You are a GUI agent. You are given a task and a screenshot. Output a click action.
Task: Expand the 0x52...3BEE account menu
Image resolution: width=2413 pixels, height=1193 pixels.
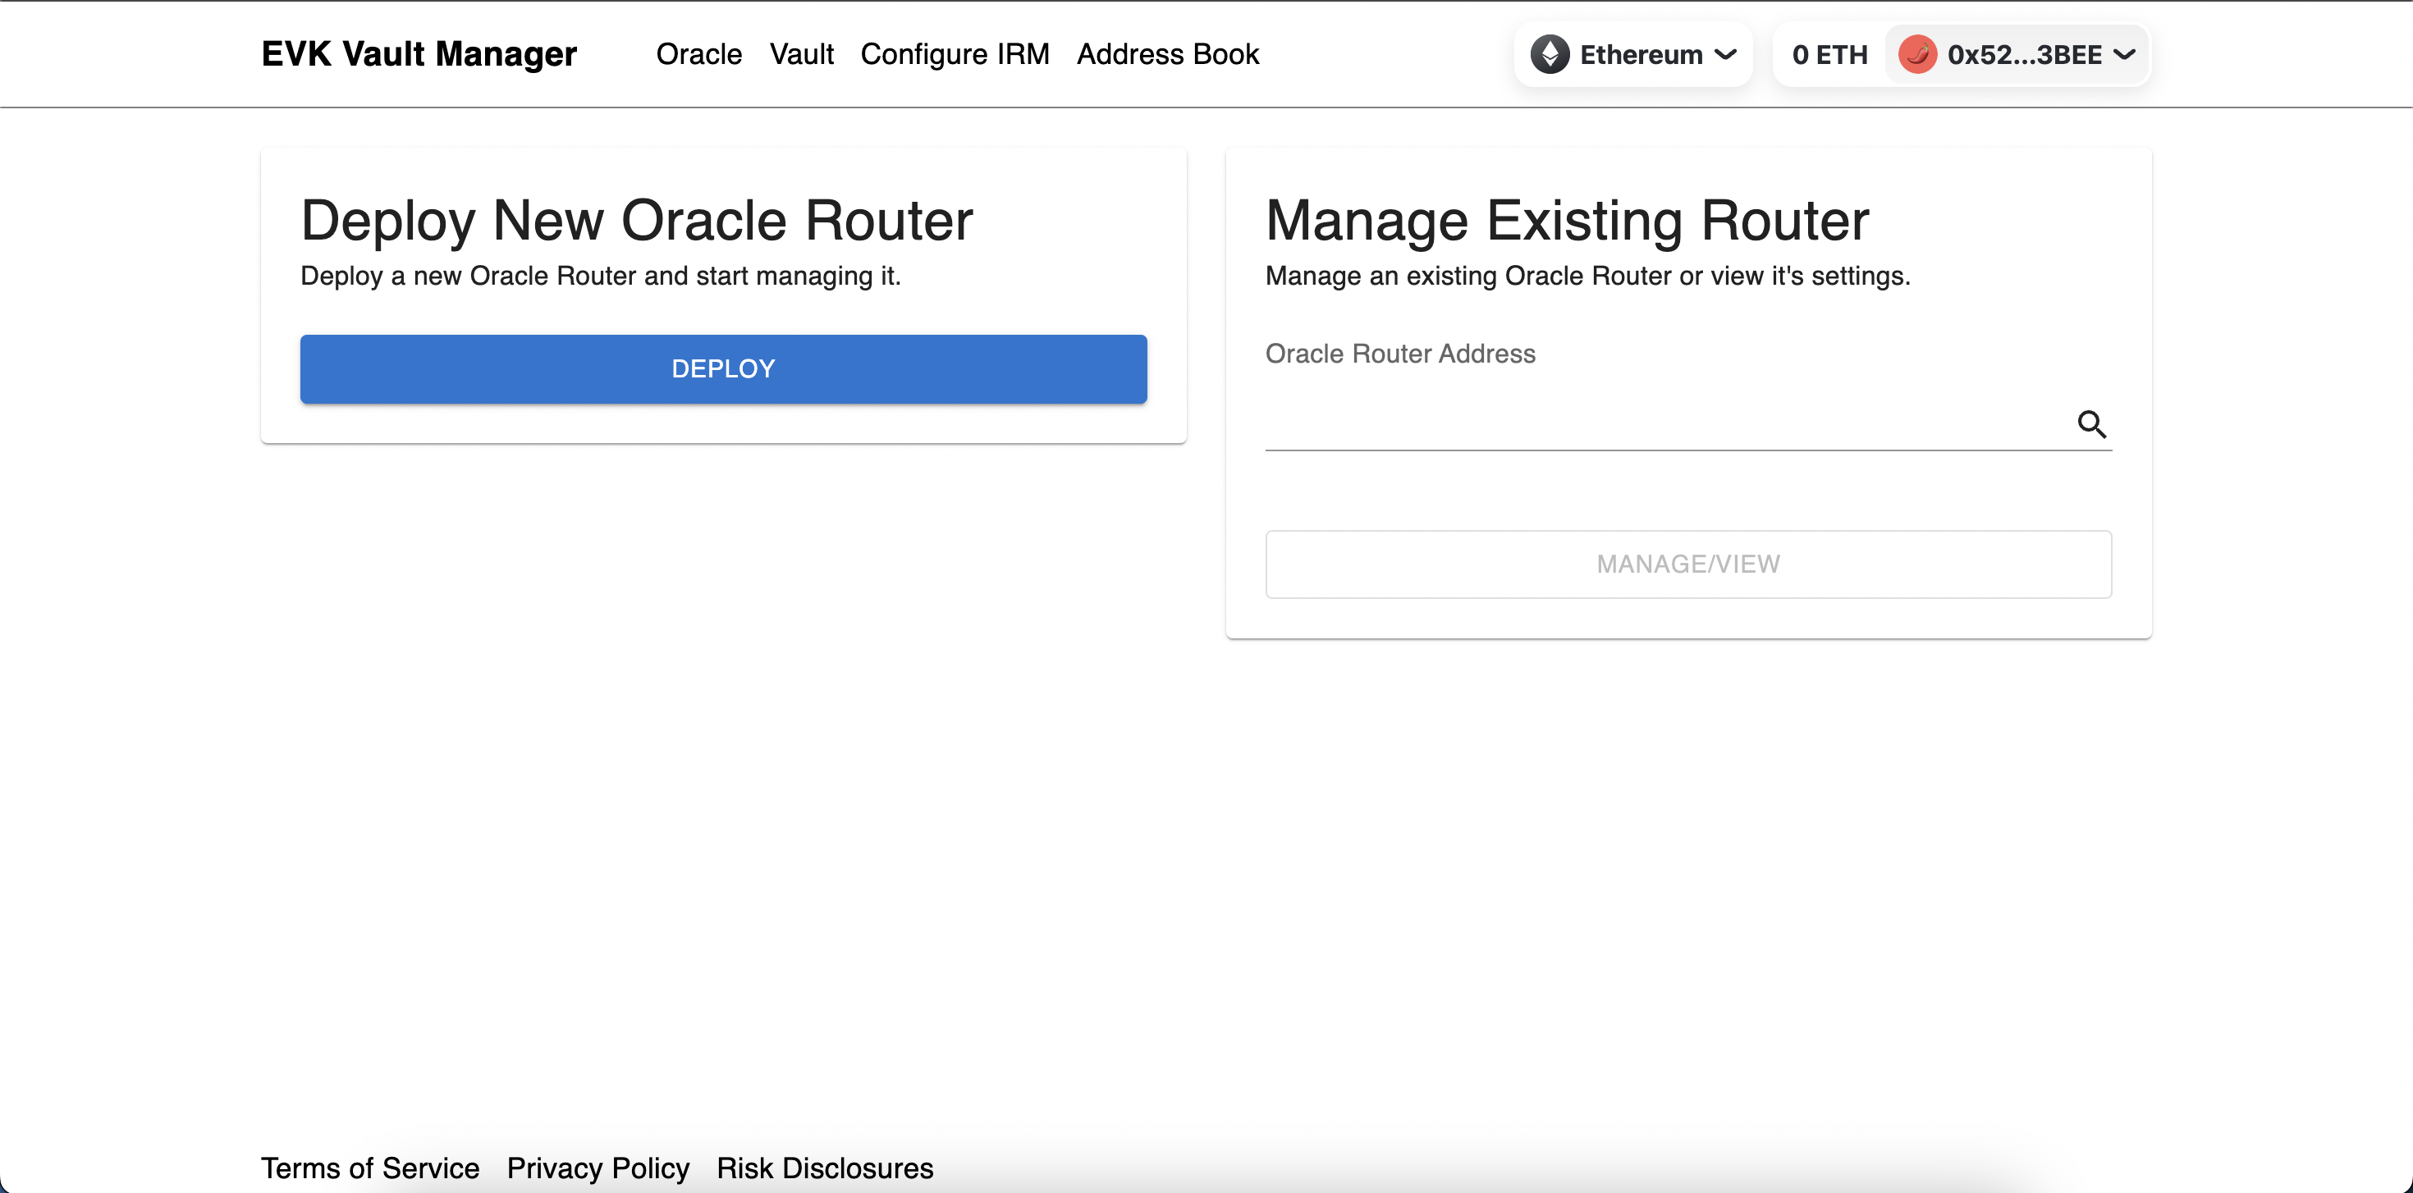(x=2017, y=54)
